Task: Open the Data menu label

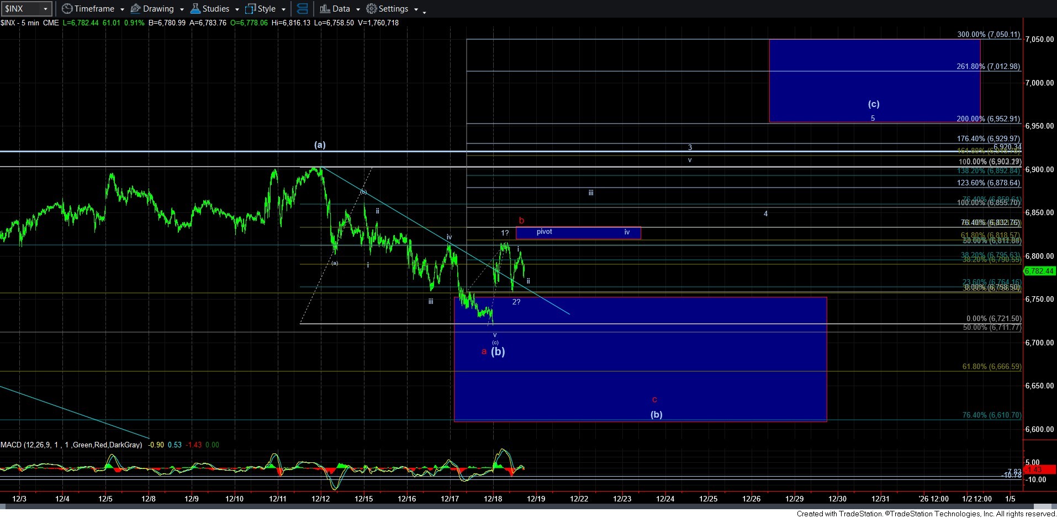Action: click(341, 9)
